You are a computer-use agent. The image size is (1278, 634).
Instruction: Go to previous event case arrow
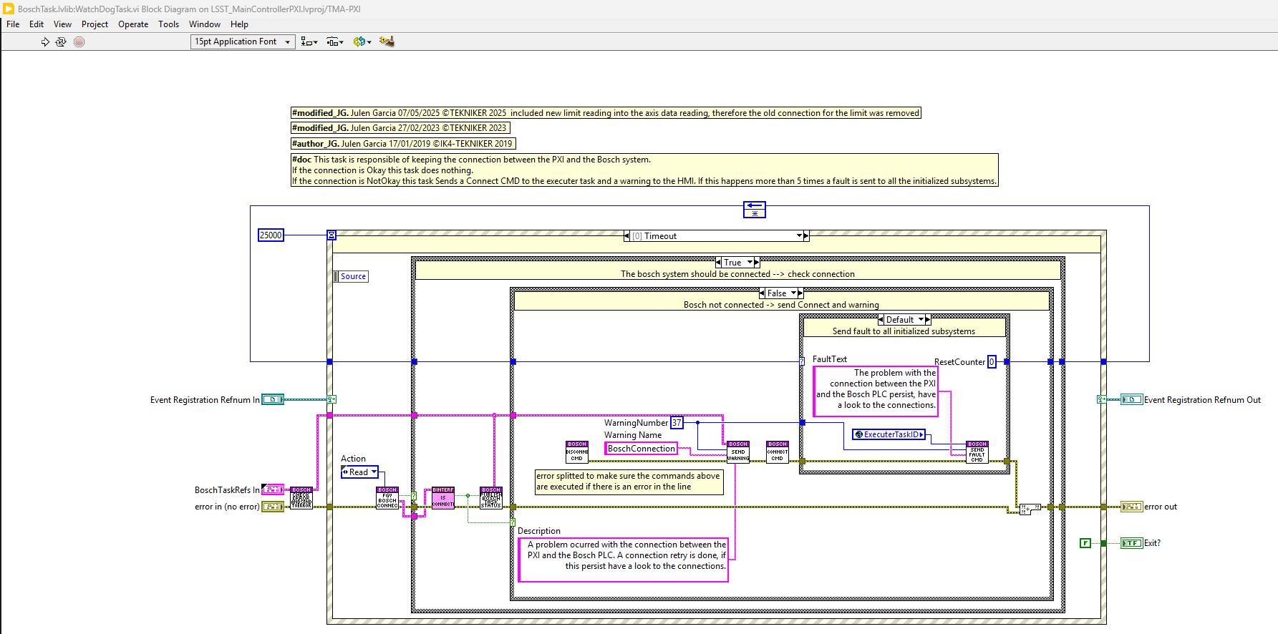[x=626, y=235]
